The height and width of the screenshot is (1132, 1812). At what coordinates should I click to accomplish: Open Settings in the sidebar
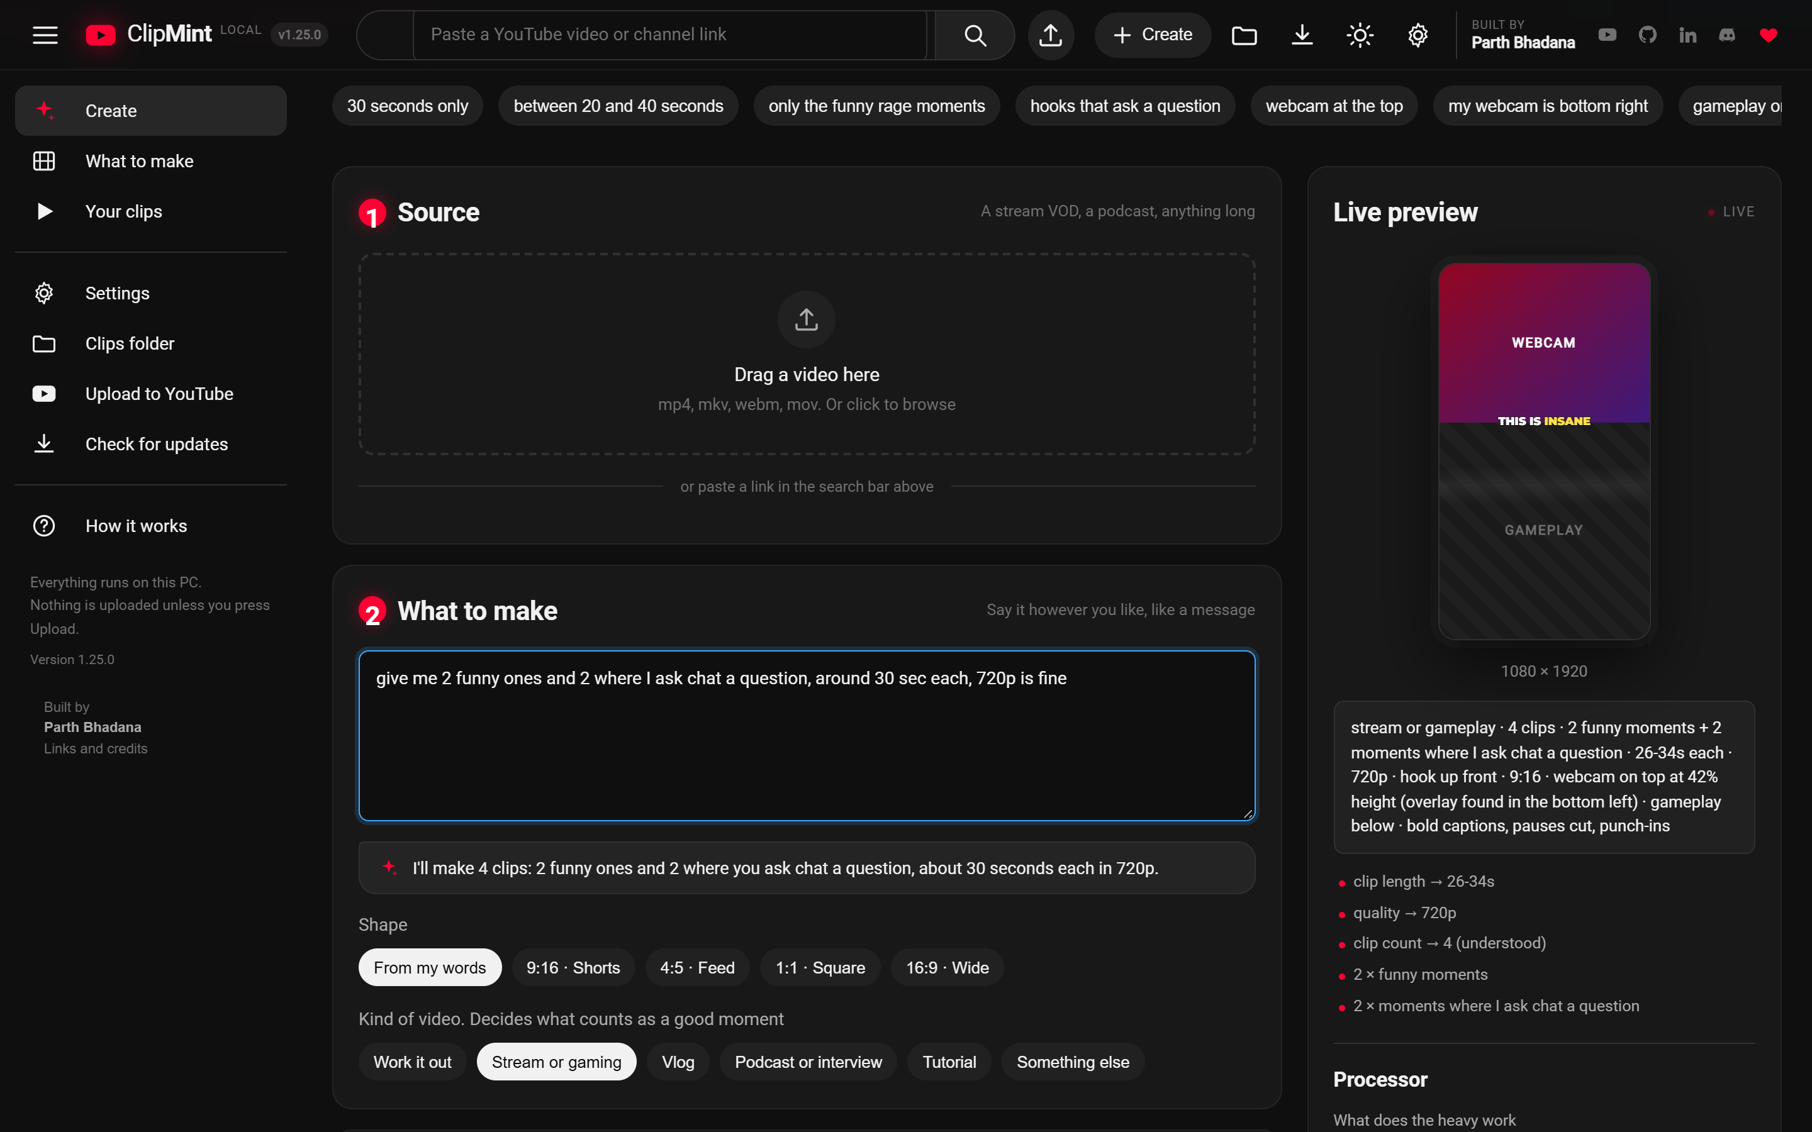pos(150,292)
